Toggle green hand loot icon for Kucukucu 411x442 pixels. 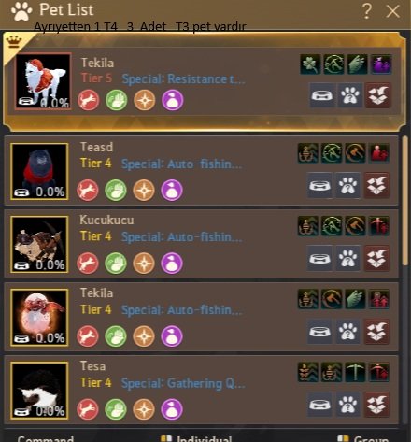tap(116, 263)
